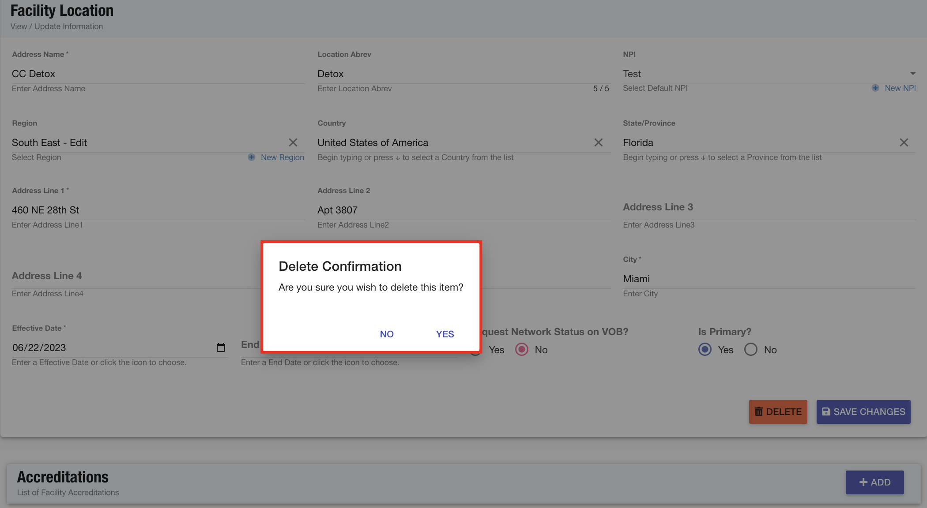Click into the City field Miami
The width and height of the screenshot is (927, 508).
click(768, 279)
